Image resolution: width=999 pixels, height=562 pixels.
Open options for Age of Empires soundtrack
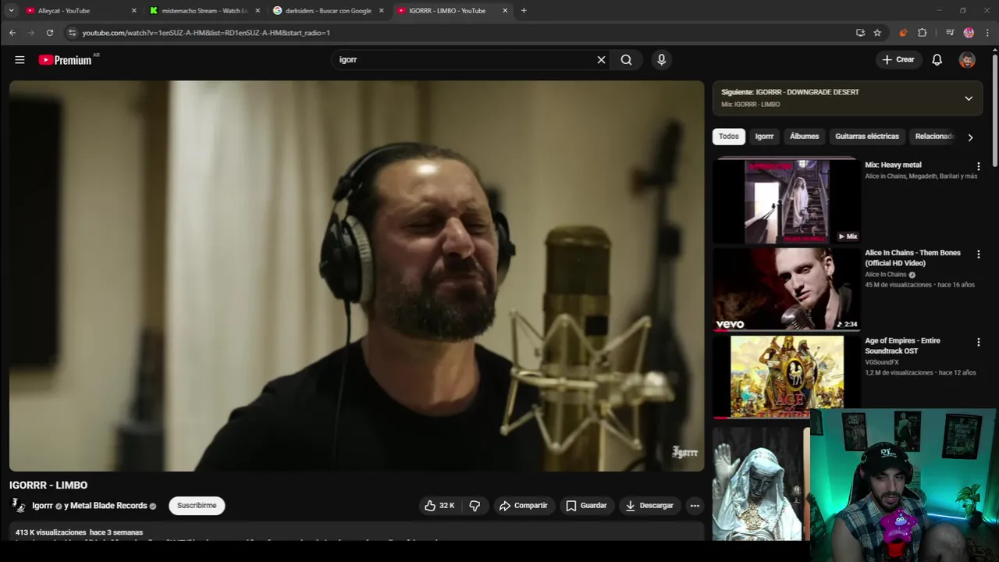tap(978, 342)
